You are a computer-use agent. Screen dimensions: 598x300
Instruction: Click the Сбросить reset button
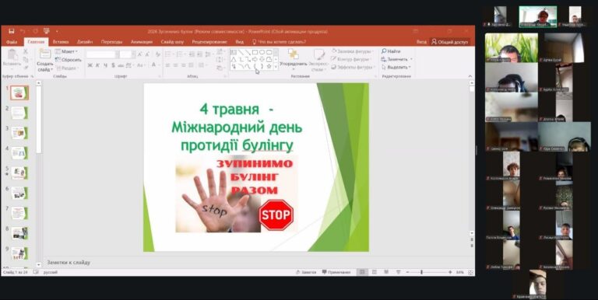(69, 60)
